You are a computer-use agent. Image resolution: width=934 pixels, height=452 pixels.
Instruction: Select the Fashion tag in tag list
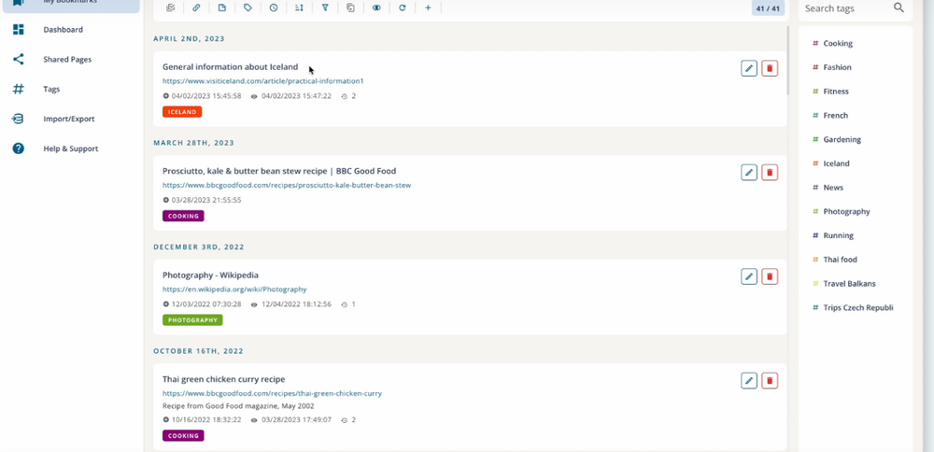pyautogui.click(x=837, y=67)
